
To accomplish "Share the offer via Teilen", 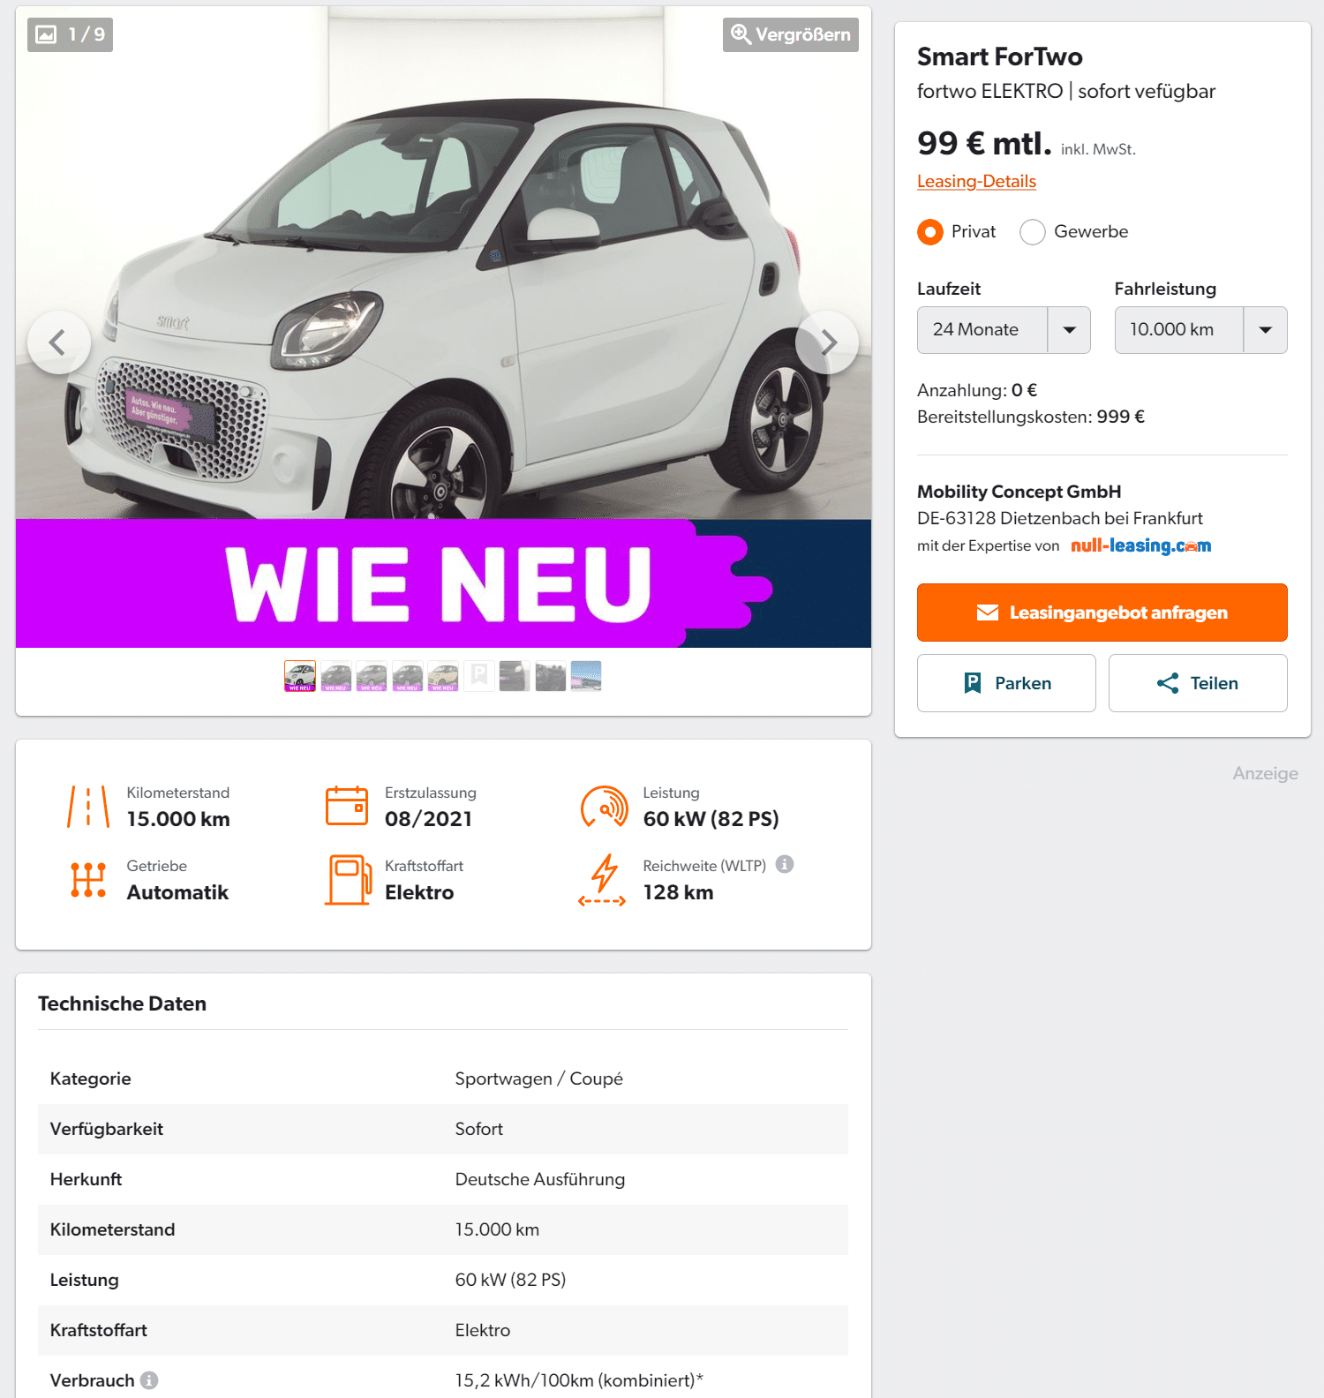I will click(1198, 683).
